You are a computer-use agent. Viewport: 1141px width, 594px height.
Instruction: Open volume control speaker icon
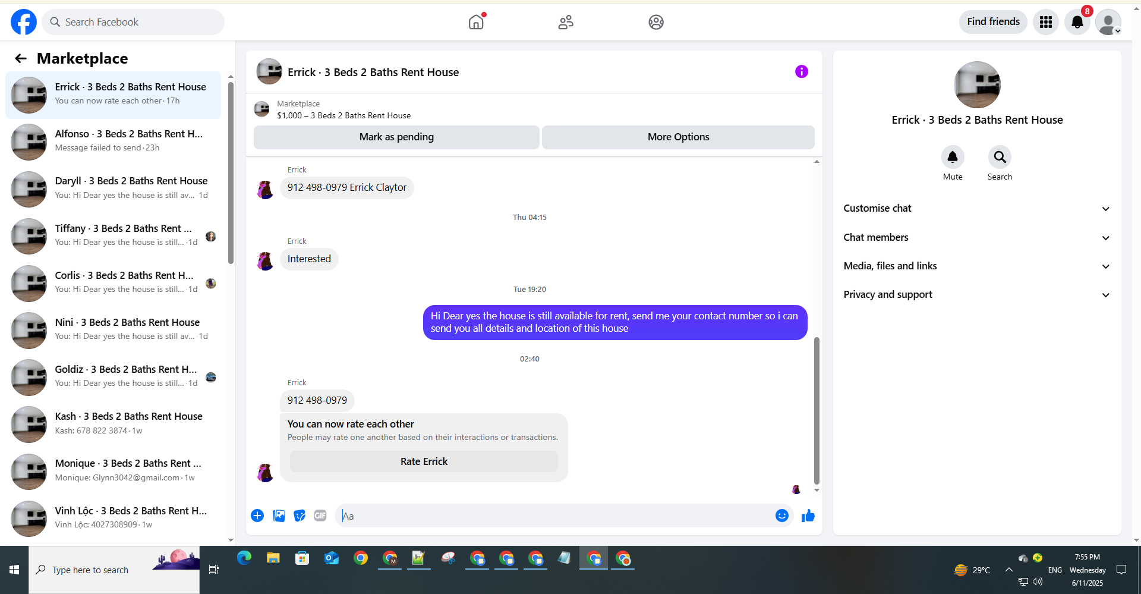coord(1038,581)
